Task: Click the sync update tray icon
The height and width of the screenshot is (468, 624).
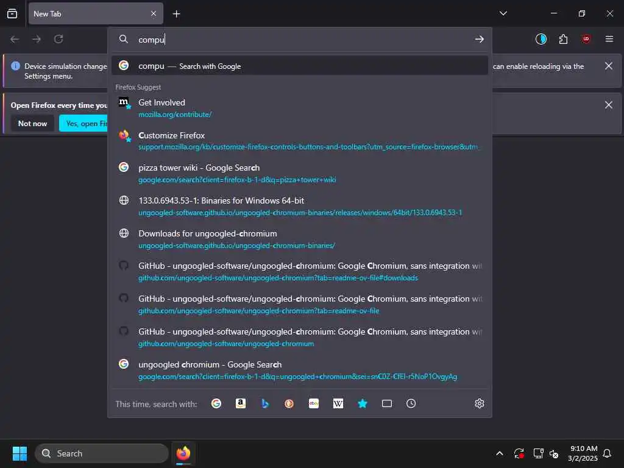Action: tap(519, 453)
